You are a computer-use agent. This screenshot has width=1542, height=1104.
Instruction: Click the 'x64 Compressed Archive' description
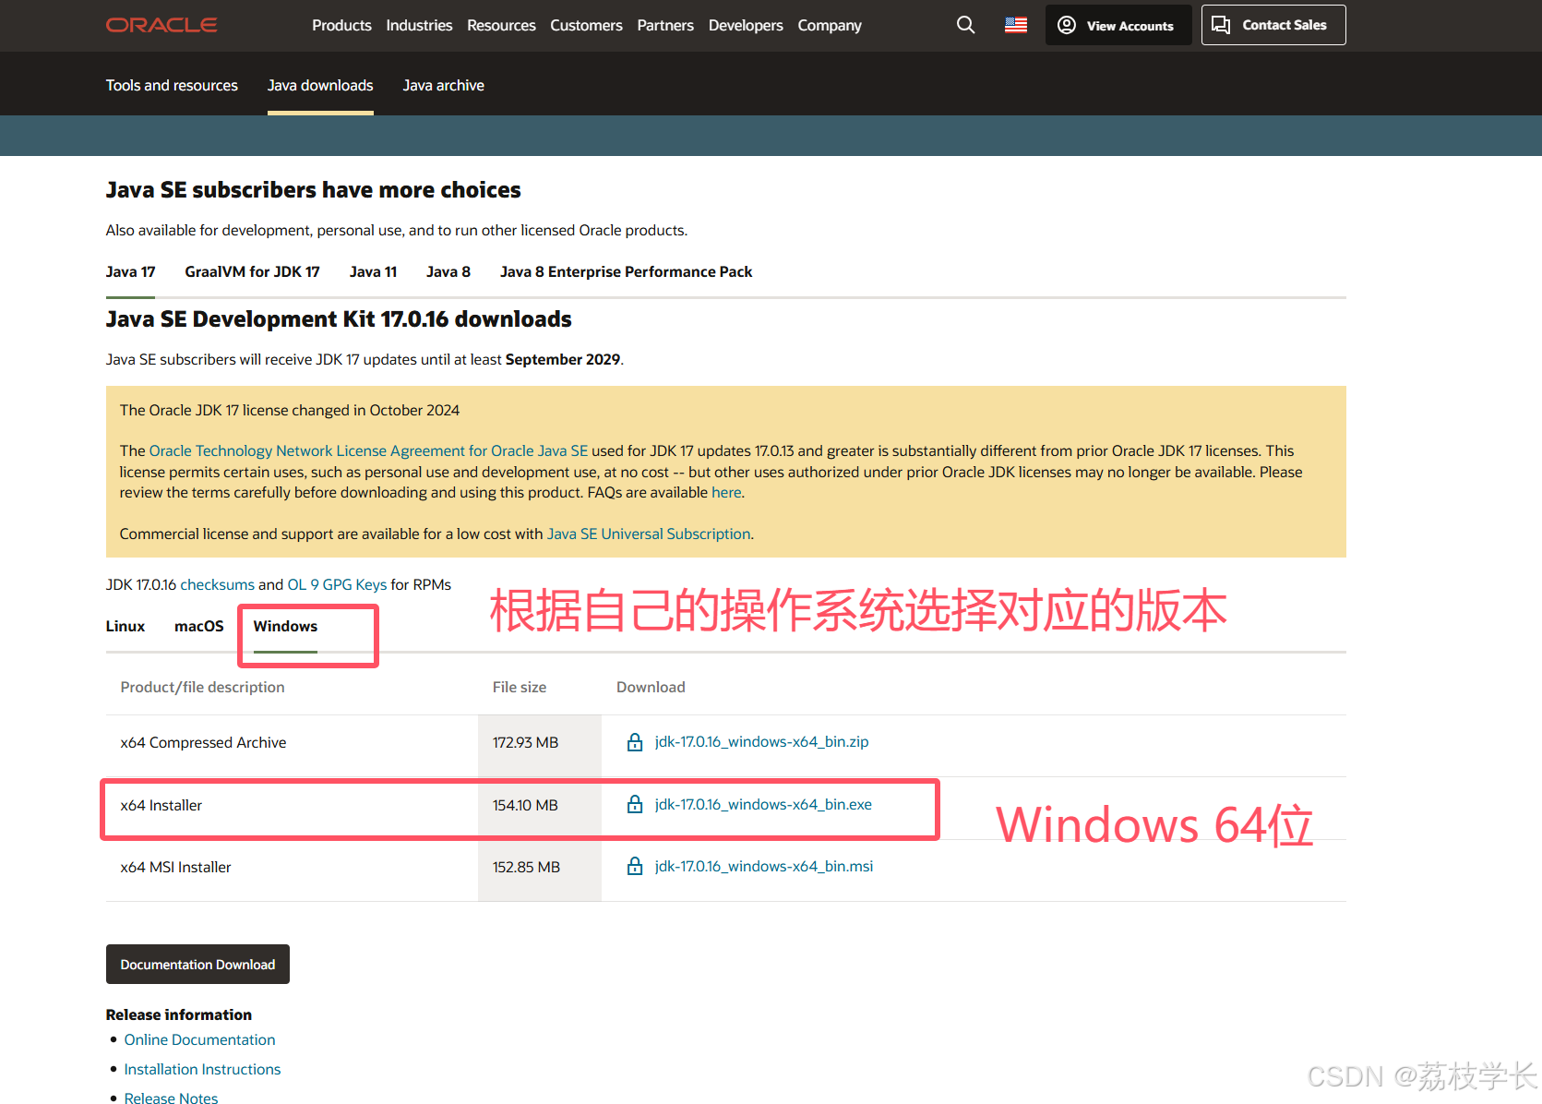tap(203, 742)
